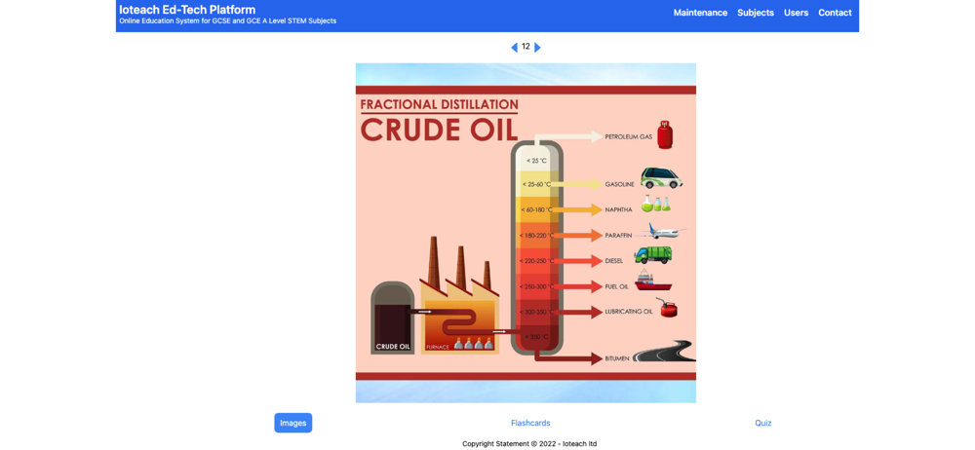Click the PETROLEUM GAS label
The image size is (975, 450).
pyautogui.click(x=629, y=136)
